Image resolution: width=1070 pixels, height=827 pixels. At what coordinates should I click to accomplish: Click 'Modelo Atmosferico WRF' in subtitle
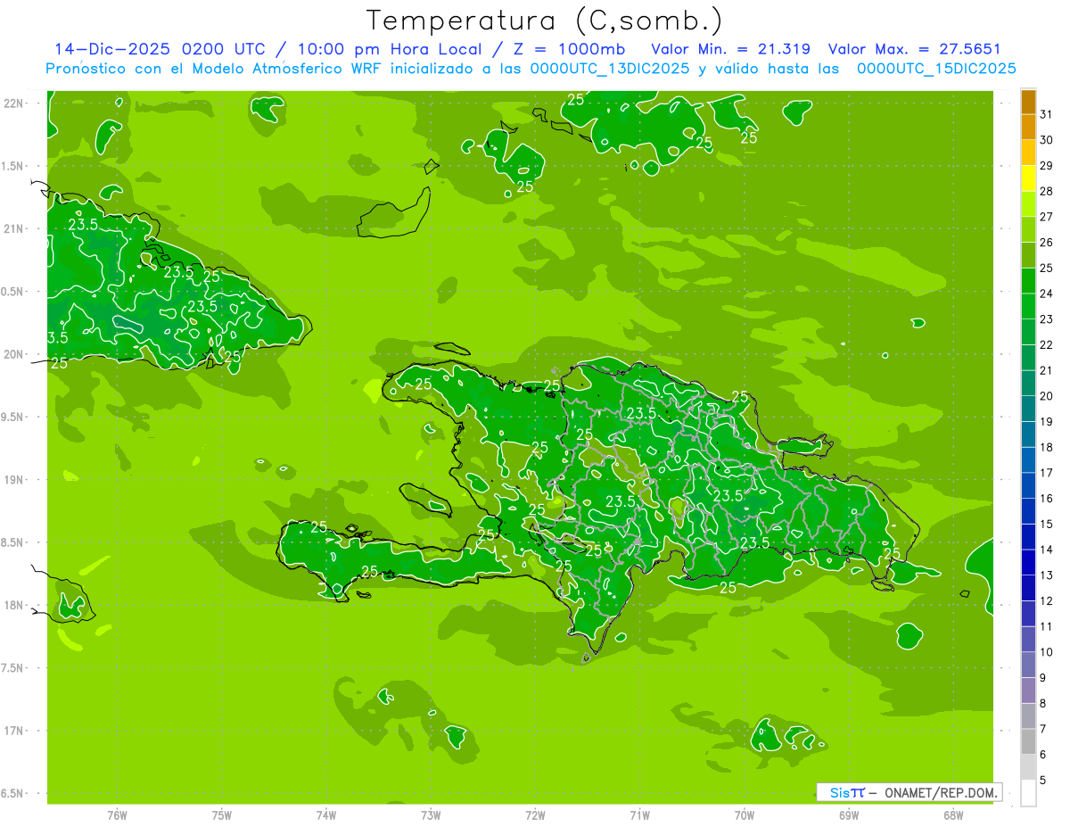tap(285, 69)
